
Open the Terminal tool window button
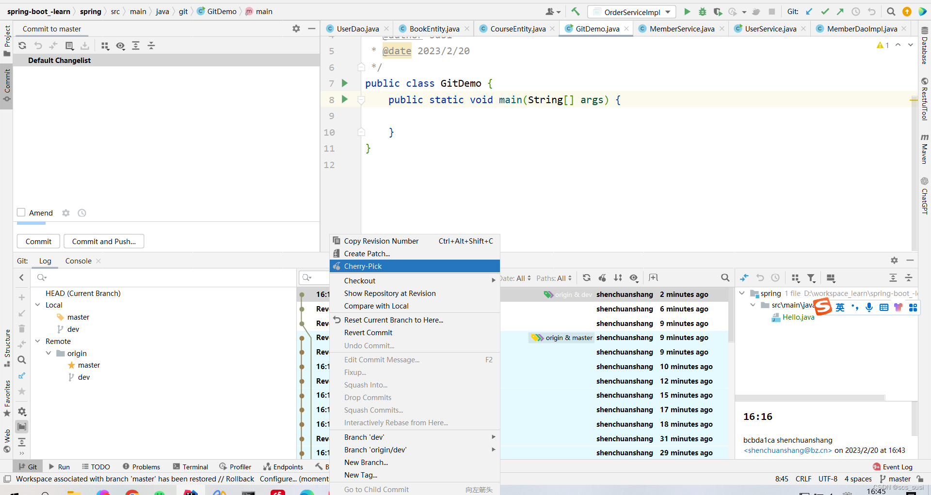(x=191, y=467)
